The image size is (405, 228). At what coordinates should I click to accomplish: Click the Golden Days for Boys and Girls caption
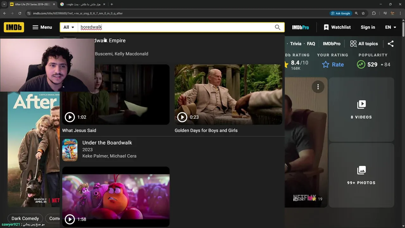(206, 130)
